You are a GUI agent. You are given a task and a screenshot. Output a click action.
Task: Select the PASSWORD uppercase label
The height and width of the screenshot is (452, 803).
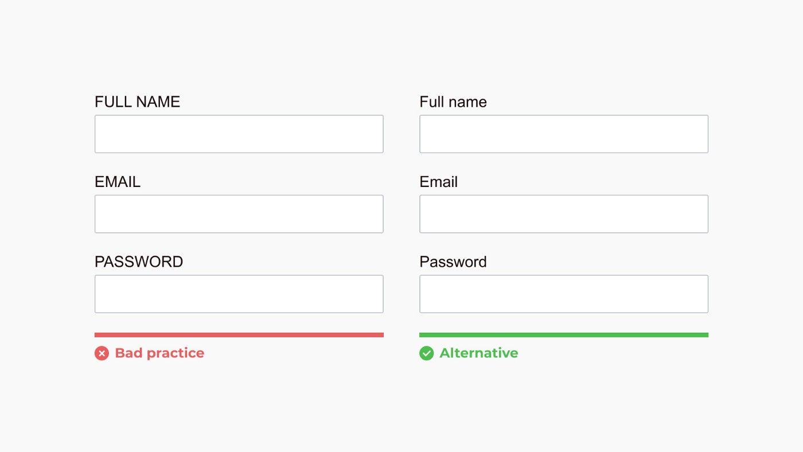pos(139,262)
